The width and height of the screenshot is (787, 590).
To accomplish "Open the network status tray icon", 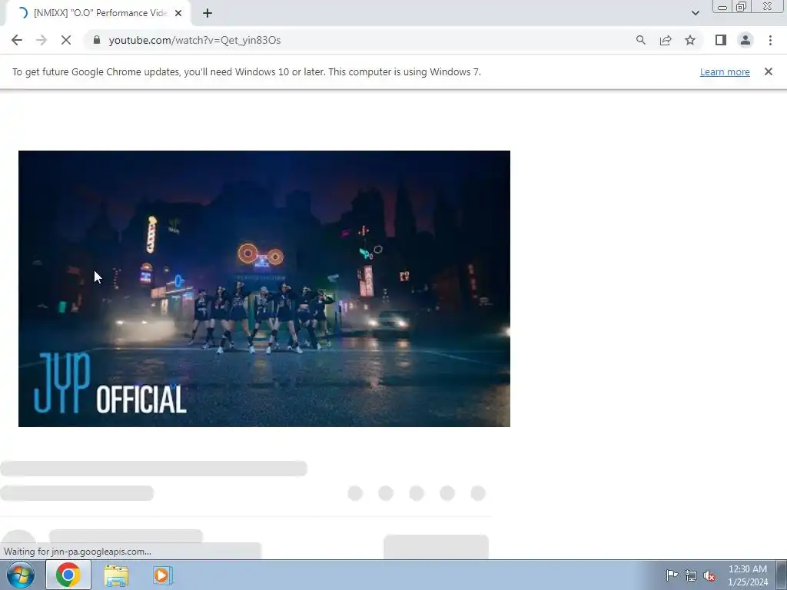I will coord(691,575).
